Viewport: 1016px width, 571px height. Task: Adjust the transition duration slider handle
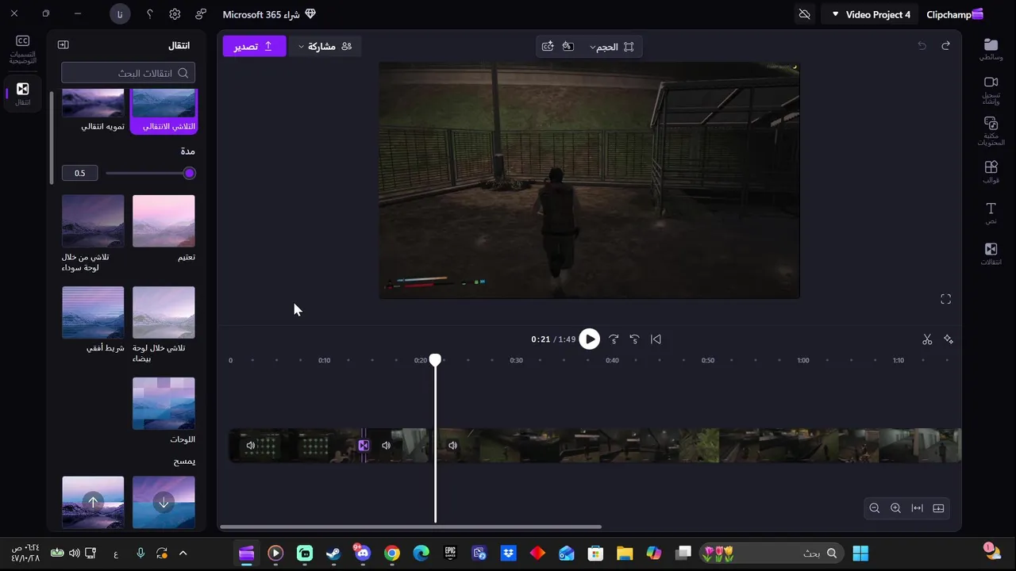189,173
